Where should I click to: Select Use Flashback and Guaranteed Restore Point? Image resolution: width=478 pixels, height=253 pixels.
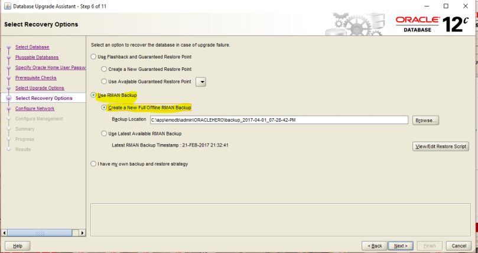point(93,56)
